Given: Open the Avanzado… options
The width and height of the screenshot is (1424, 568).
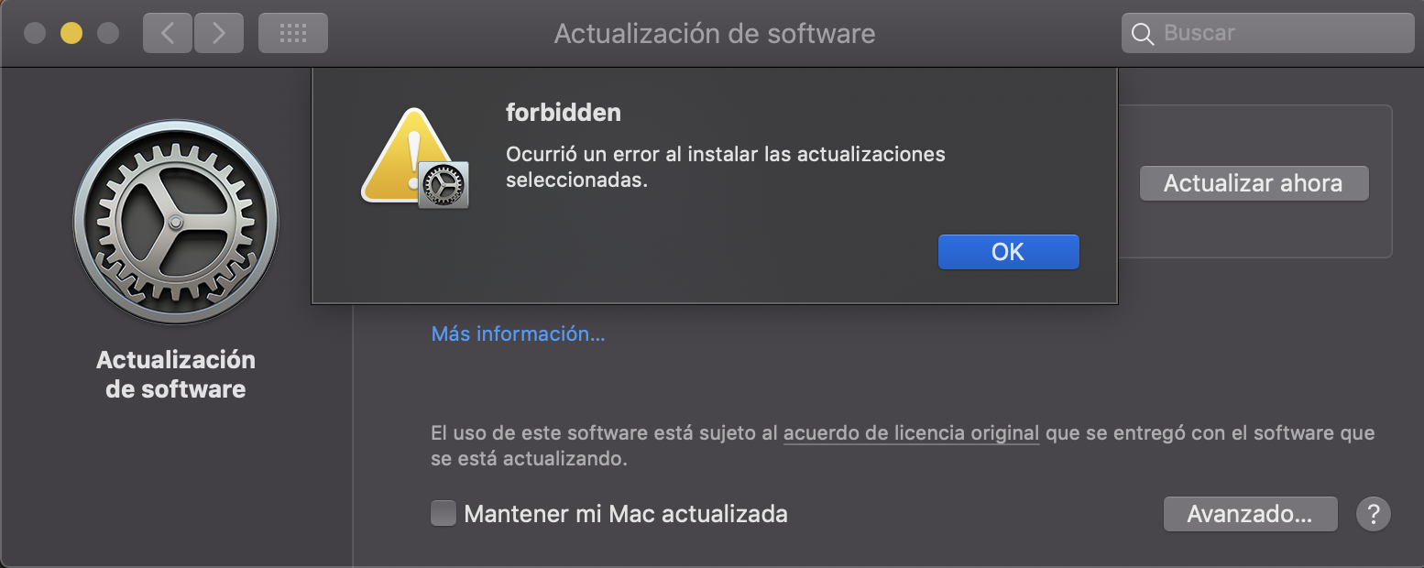Looking at the screenshot, I should pos(1250,514).
